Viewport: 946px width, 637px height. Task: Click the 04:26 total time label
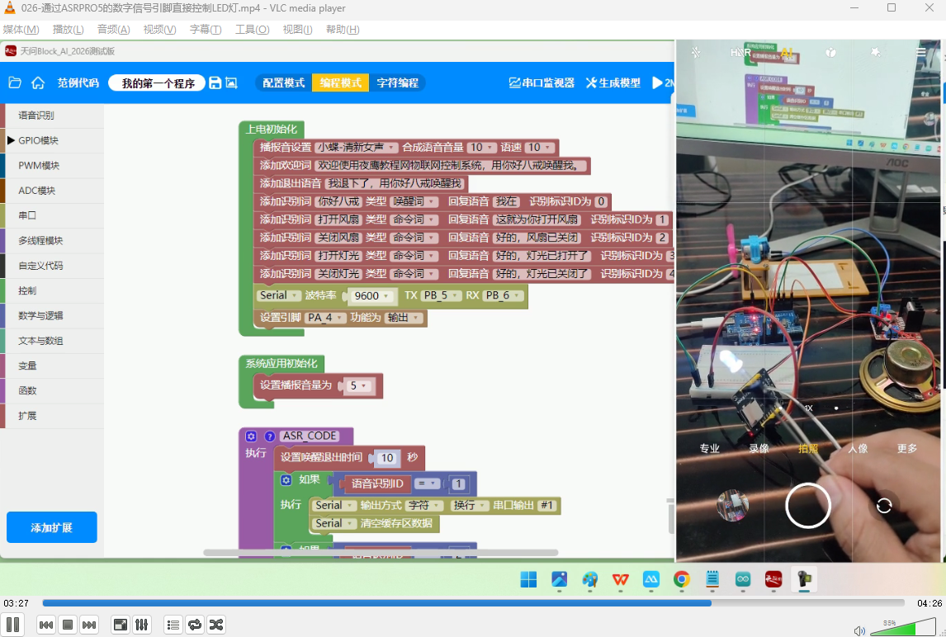coord(929,602)
